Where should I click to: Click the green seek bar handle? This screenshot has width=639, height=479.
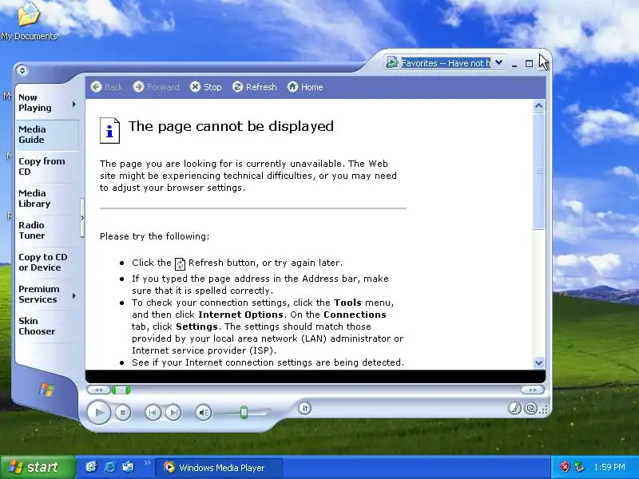tap(121, 390)
